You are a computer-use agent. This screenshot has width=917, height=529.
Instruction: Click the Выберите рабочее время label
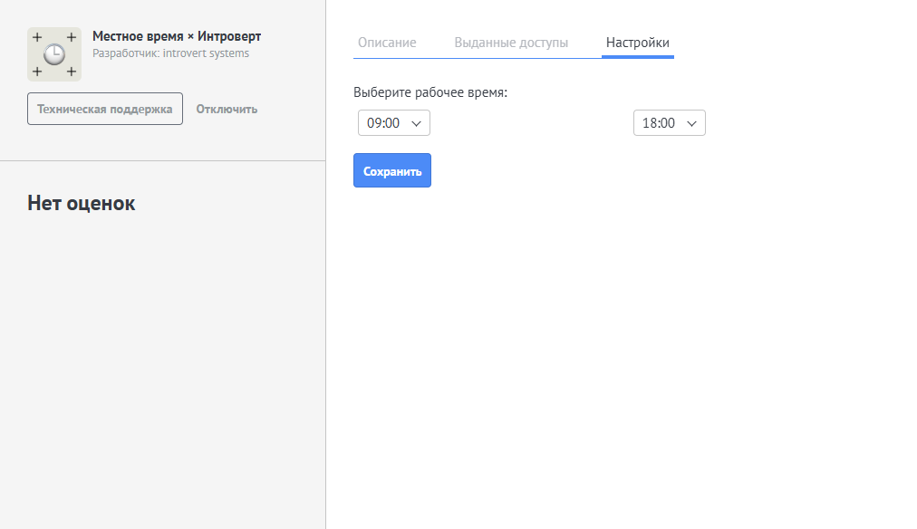(430, 92)
